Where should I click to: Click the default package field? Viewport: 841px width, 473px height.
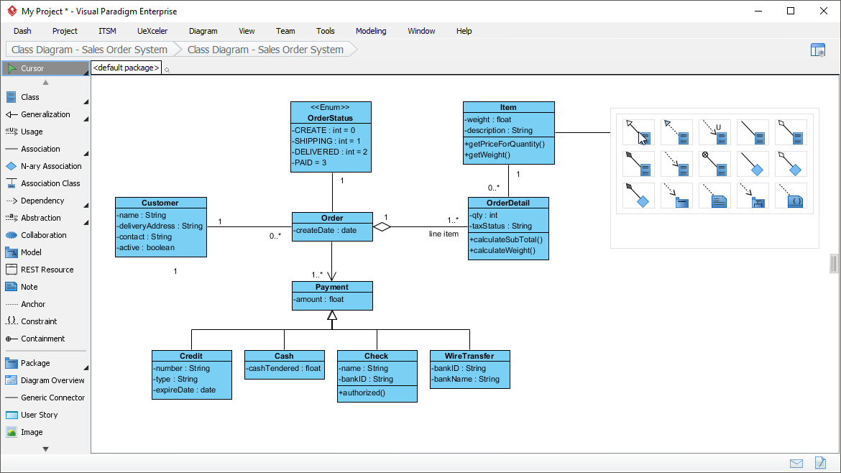126,68
